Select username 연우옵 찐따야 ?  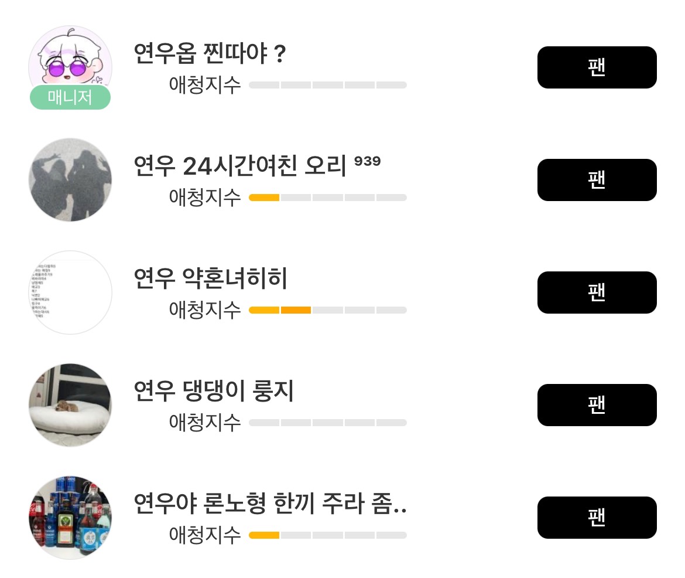coord(210,55)
